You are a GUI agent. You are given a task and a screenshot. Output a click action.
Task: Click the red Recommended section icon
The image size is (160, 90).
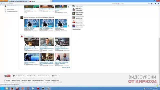[x=22, y=36]
